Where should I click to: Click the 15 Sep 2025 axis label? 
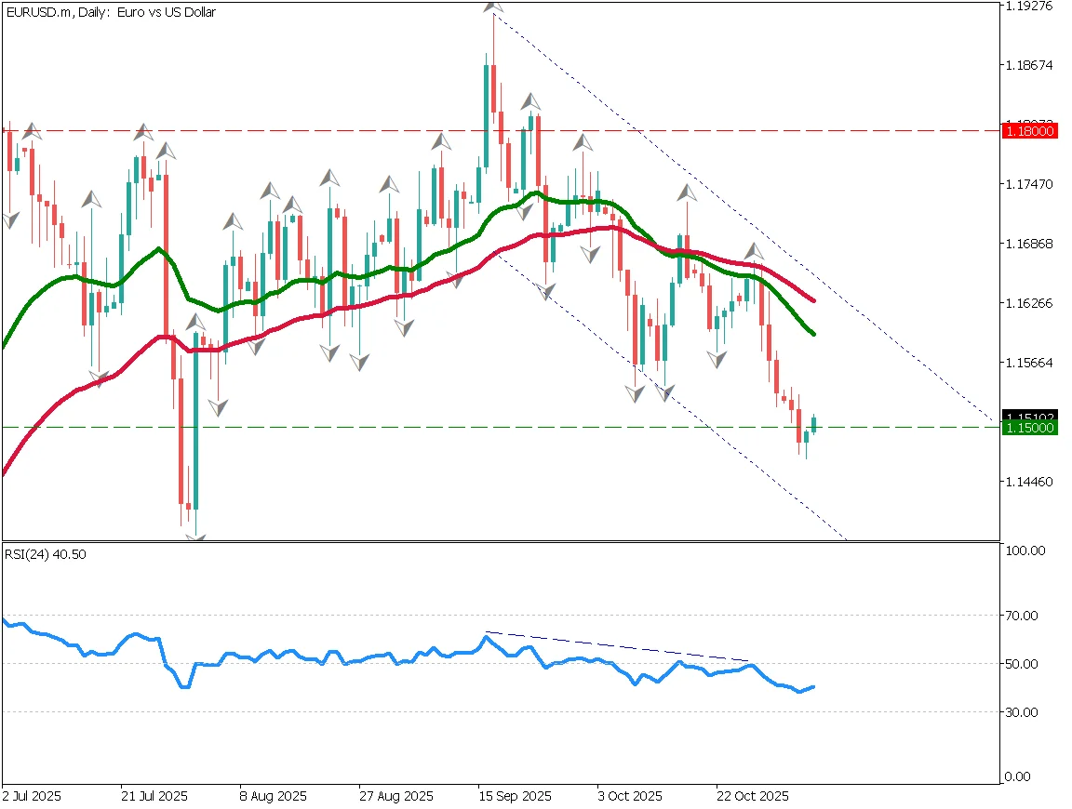515,797
